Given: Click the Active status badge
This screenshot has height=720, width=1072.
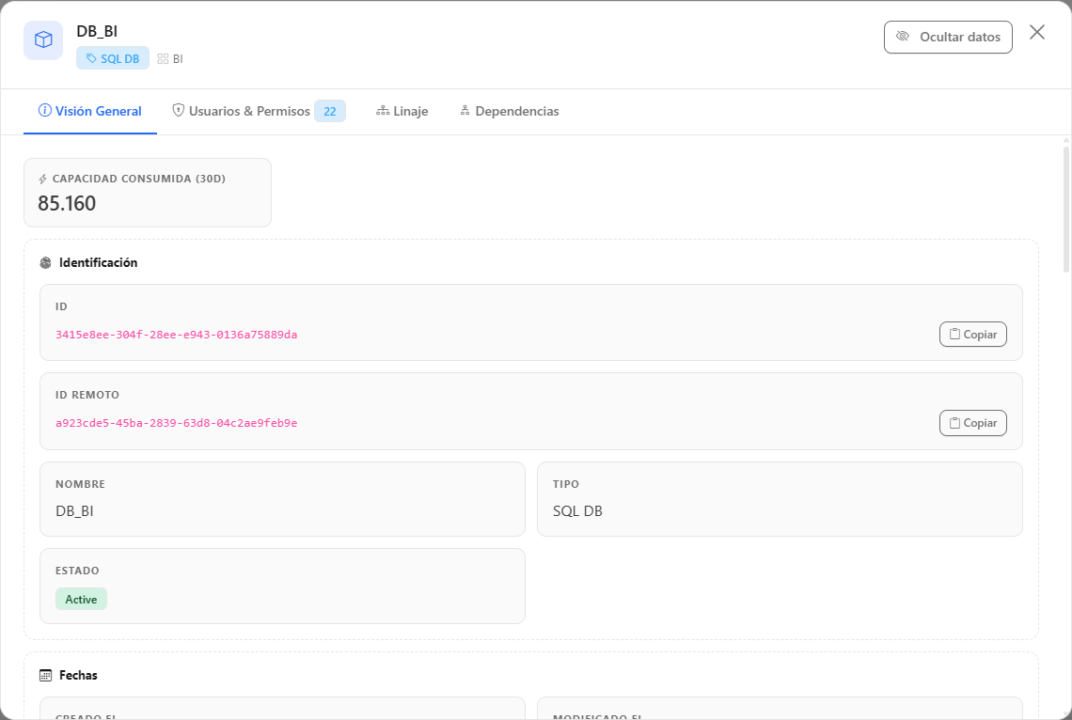Looking at the screenshot, I should click(x=82, y=599).
